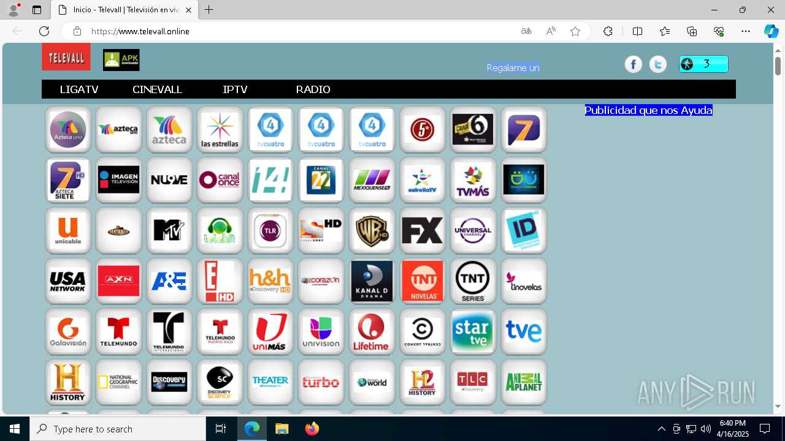Open the Comedy Central channel
Screen dimensions: 785x441
[423, 331]
